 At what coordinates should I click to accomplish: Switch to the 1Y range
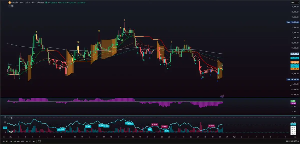click(27, 141)
